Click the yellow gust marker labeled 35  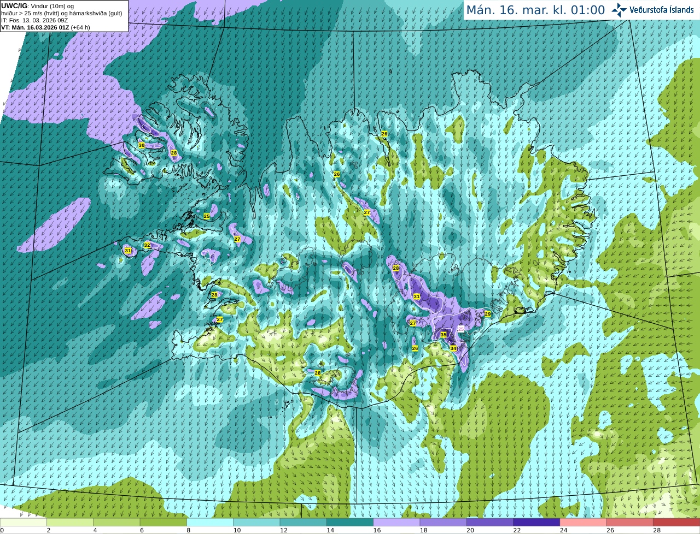[444, 335]
